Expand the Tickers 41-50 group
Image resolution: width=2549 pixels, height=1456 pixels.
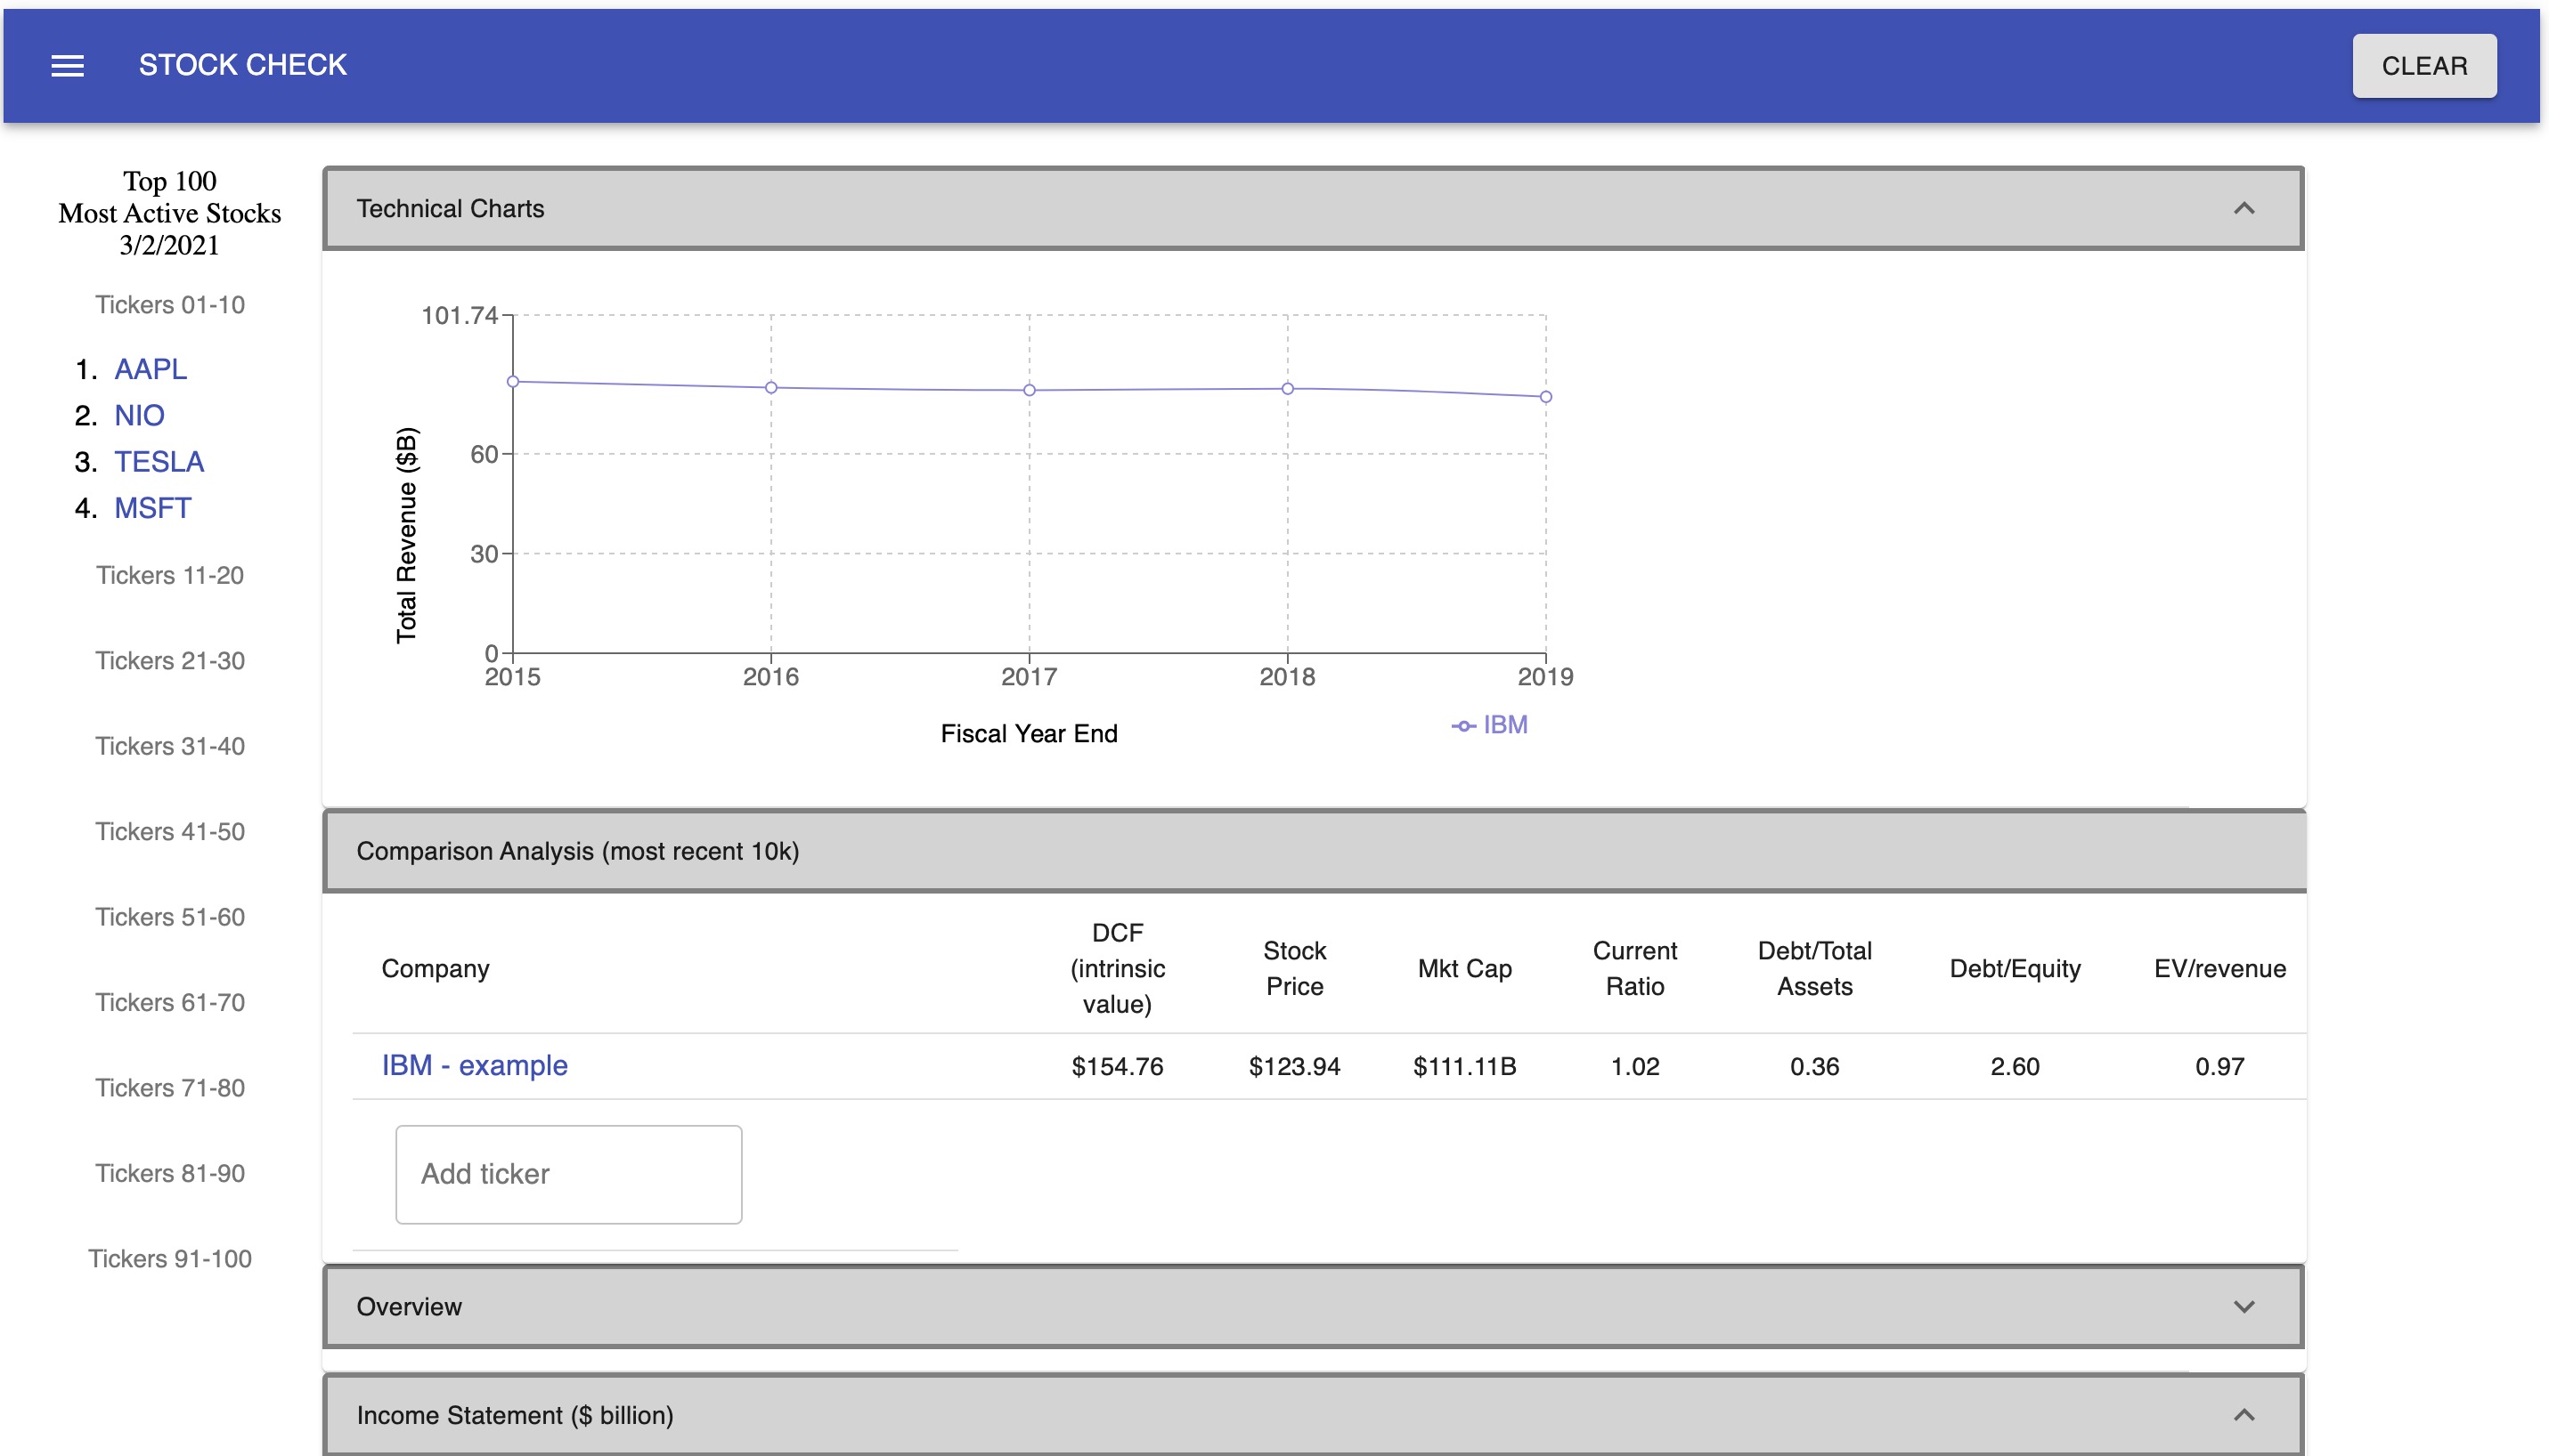point(170,831)
